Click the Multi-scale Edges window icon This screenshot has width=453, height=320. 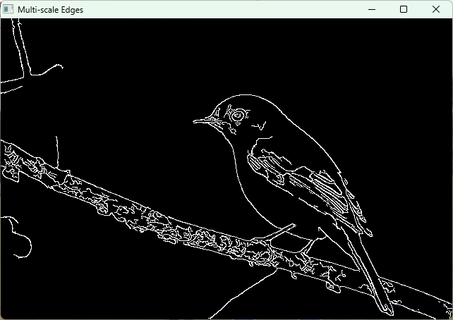tap(8, 10)
